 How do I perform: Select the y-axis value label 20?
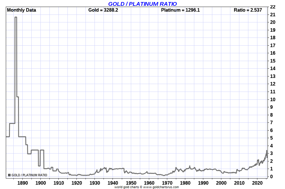(x=273, y=22)
